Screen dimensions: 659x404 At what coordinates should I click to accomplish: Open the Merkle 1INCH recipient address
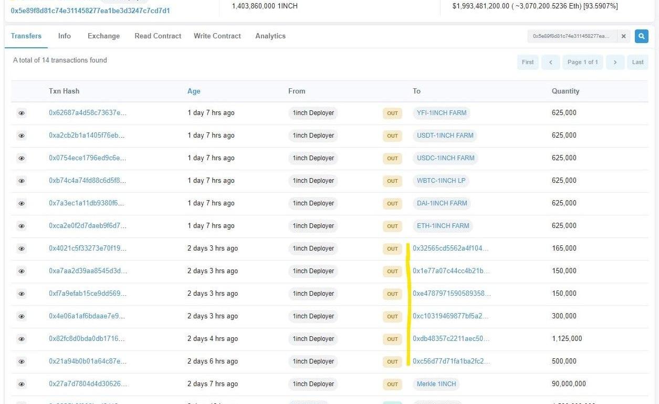coord(436,384)
